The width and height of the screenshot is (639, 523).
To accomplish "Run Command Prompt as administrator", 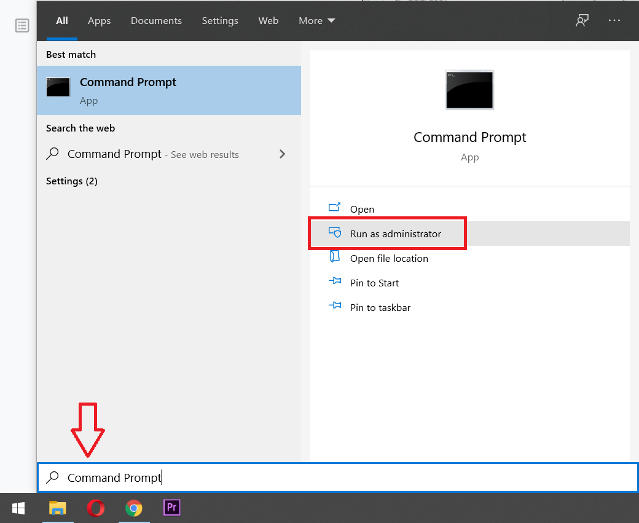I will click(395, 234).
